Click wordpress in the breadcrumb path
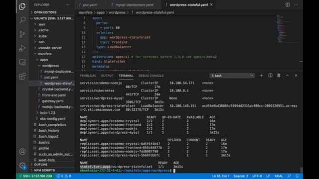319x179 pixels. coord(117,12)
